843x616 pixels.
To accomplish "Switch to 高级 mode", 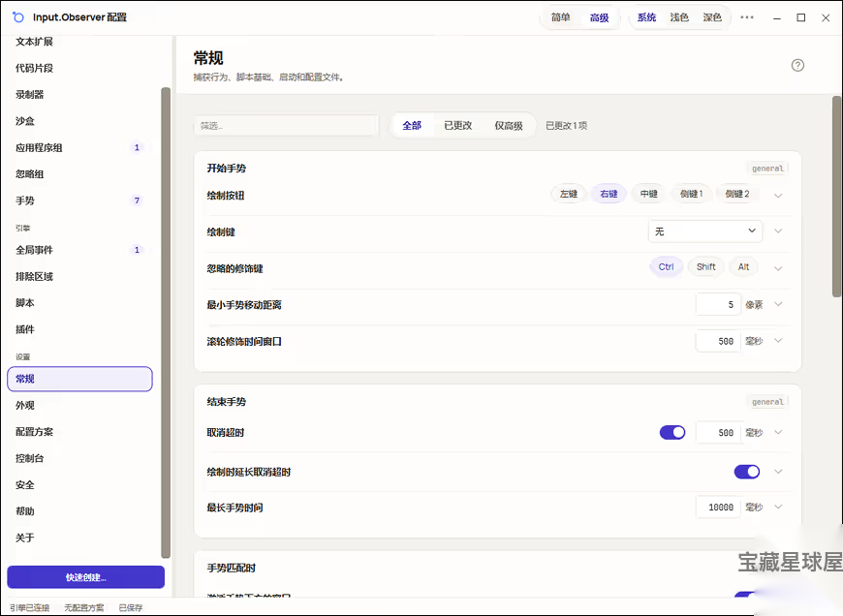I will (x=599, y=17).
